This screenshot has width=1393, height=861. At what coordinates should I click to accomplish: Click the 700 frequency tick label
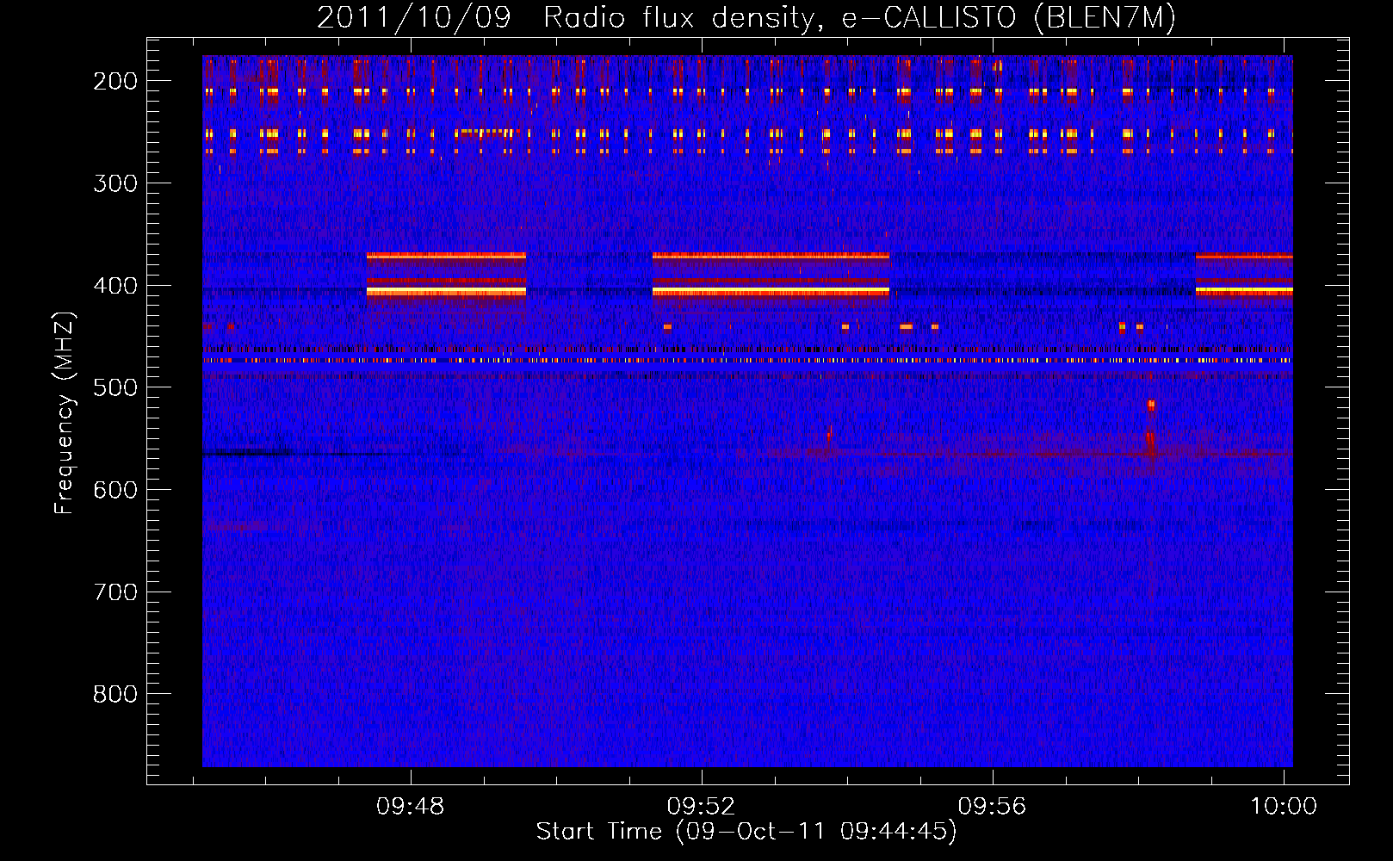(x=115, y=592)
